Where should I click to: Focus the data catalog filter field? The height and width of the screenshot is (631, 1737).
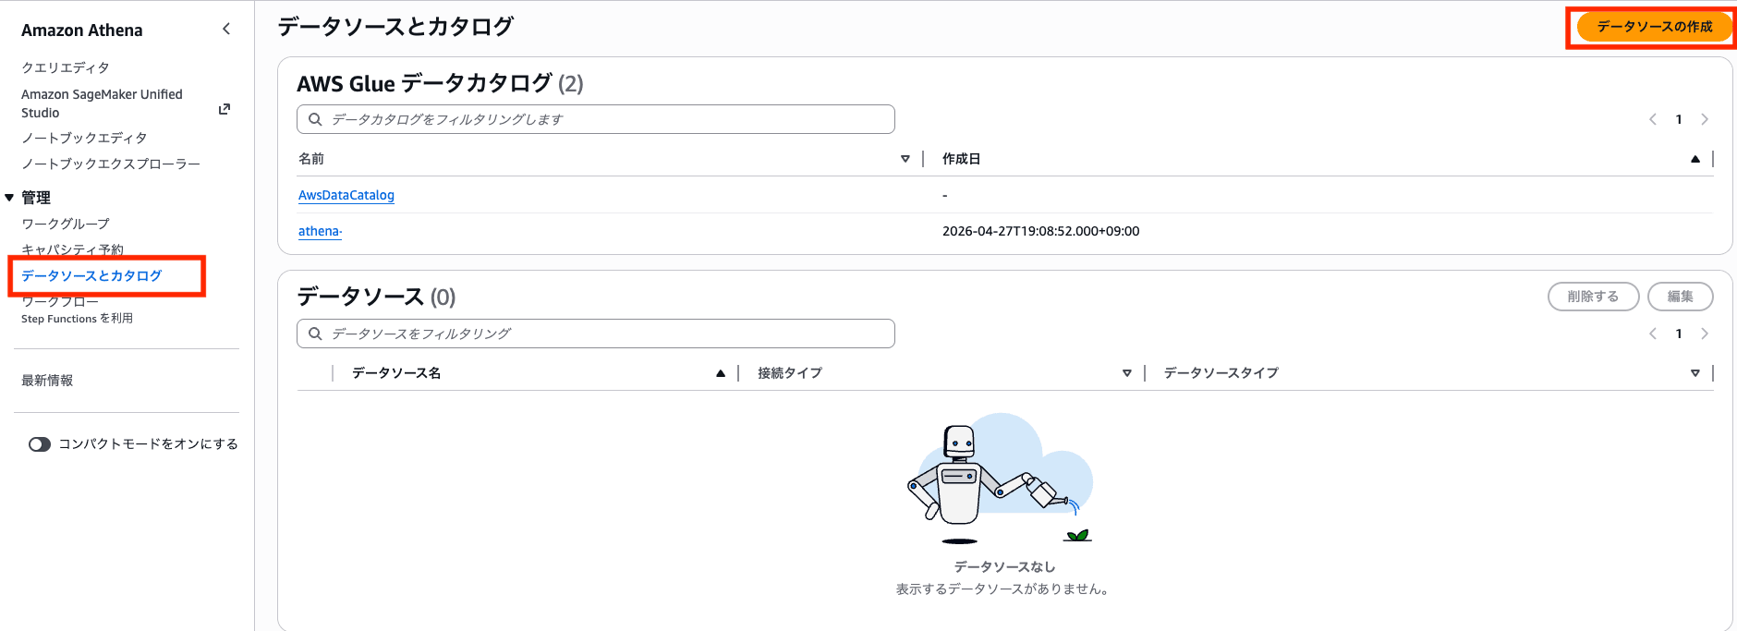[x=596, y=119]
